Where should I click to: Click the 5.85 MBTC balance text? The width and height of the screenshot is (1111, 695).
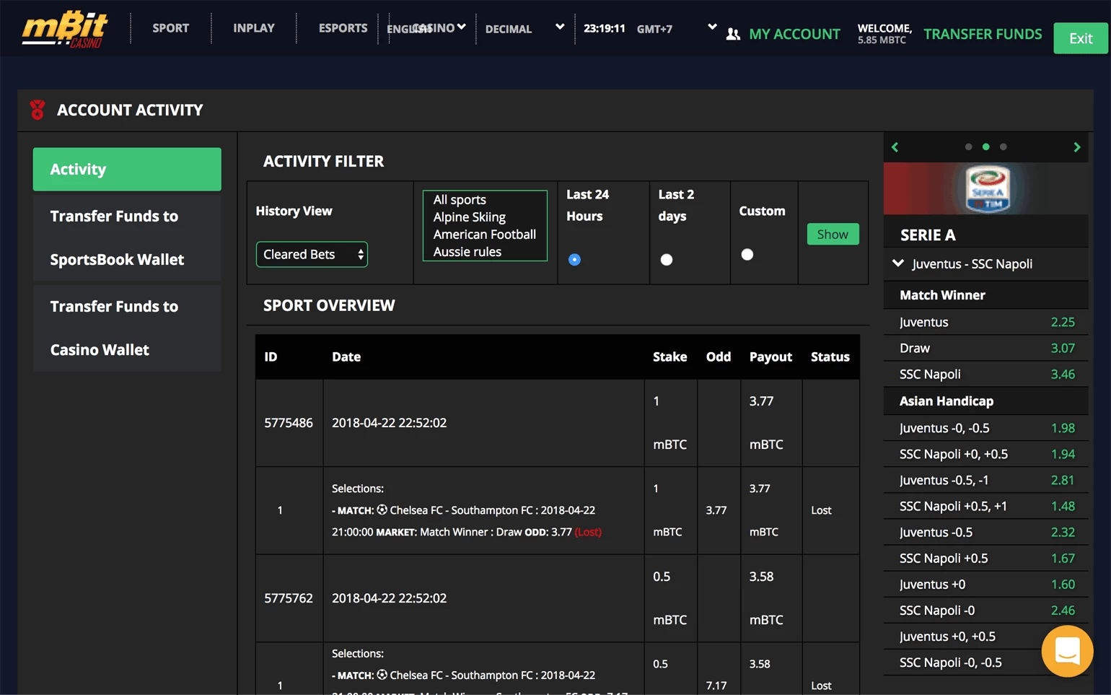click(882, 40)
